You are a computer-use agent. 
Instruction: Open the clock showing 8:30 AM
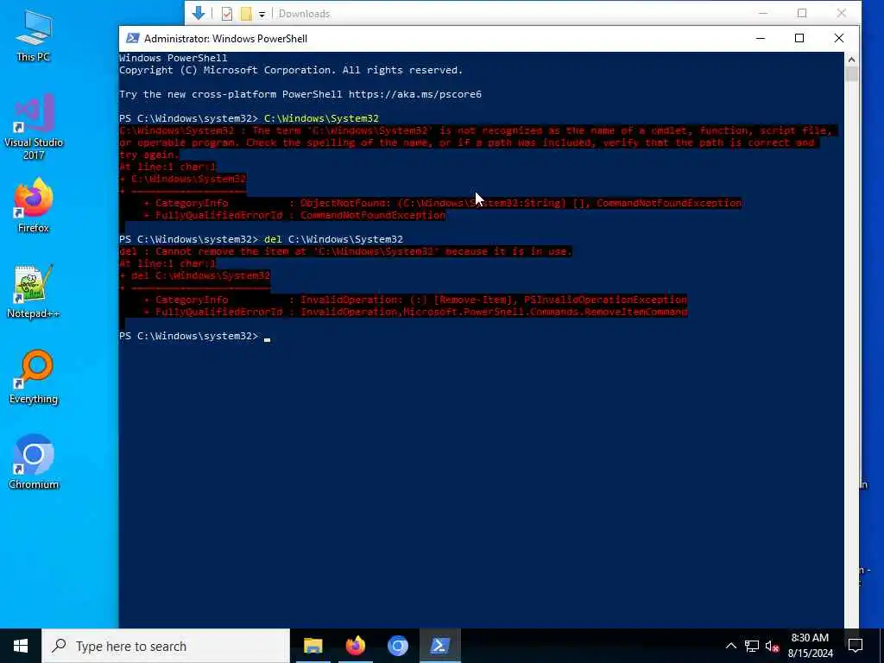pos(810,646)
